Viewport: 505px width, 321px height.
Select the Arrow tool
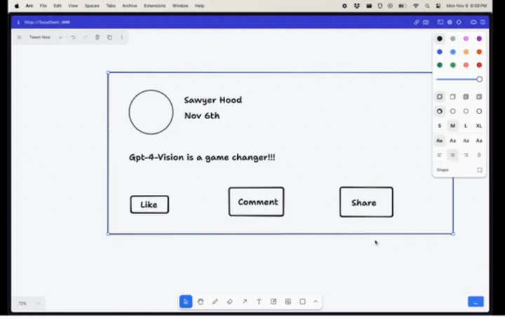point(244,301)
